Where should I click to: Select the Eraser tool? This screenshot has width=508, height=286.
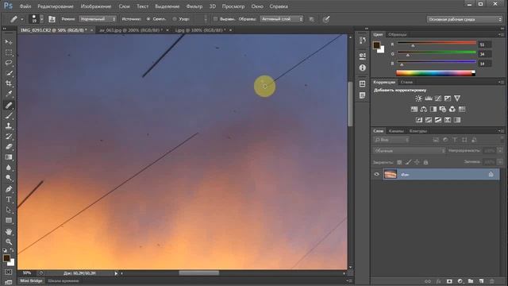click(x=9, y=146)
